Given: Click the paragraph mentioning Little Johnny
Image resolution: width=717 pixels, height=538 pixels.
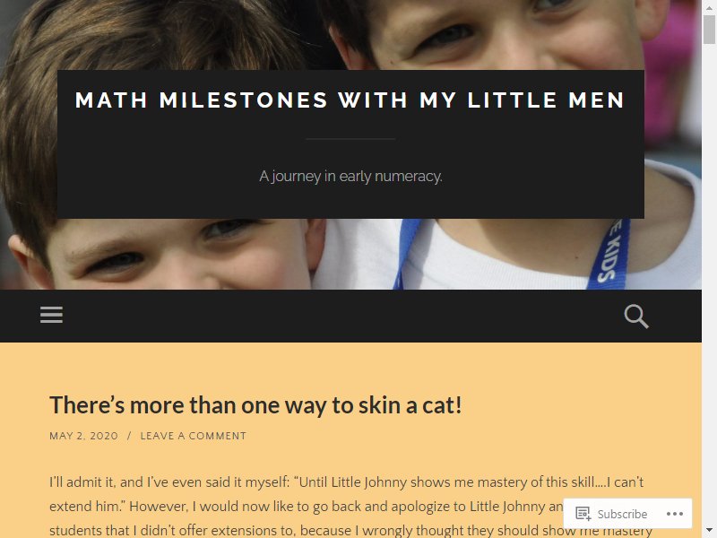Looking at the screenshot, I should click(x=350, y=507).
